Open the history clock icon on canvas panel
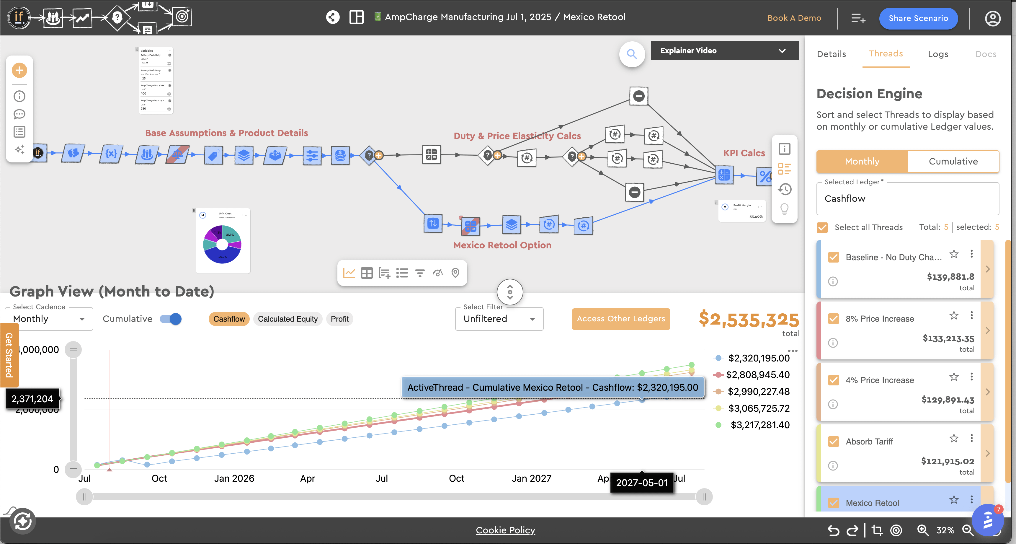The width and height of the screenshot is (1016, 544). pyautogui.click(x=785, y=189)
